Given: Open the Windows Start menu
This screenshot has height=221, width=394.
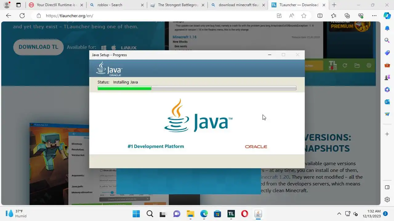Looking at the screenshot, I should [136, 214].
